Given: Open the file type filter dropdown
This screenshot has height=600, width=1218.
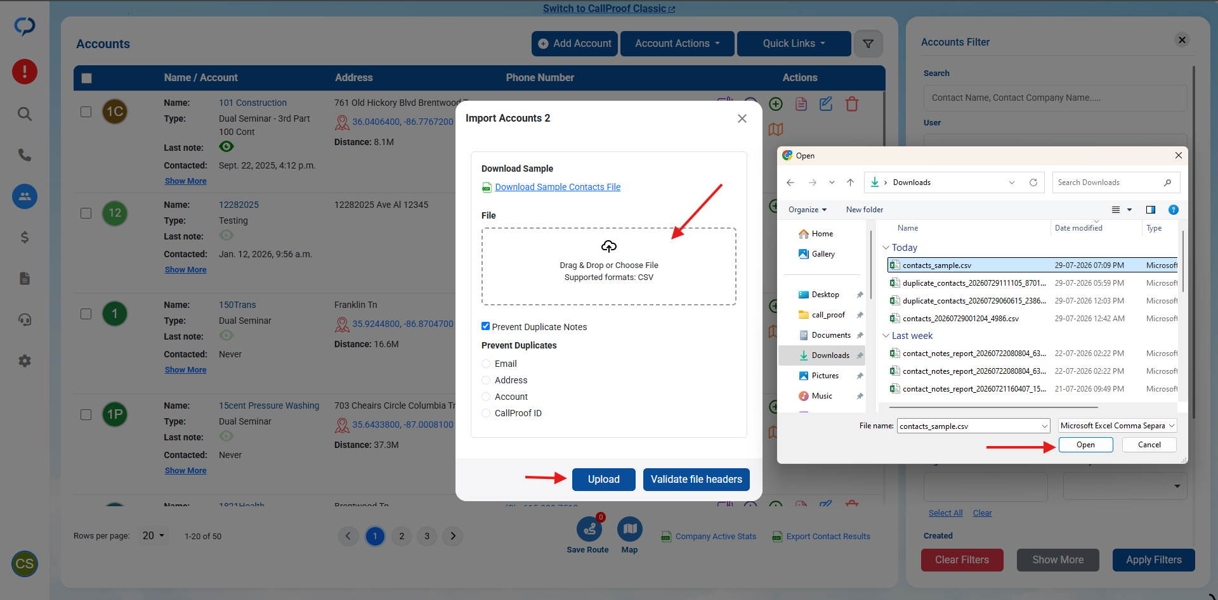Looking at the screenshot, I should 1118,426.
